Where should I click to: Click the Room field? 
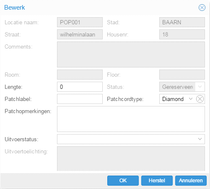tap(80, 75)
